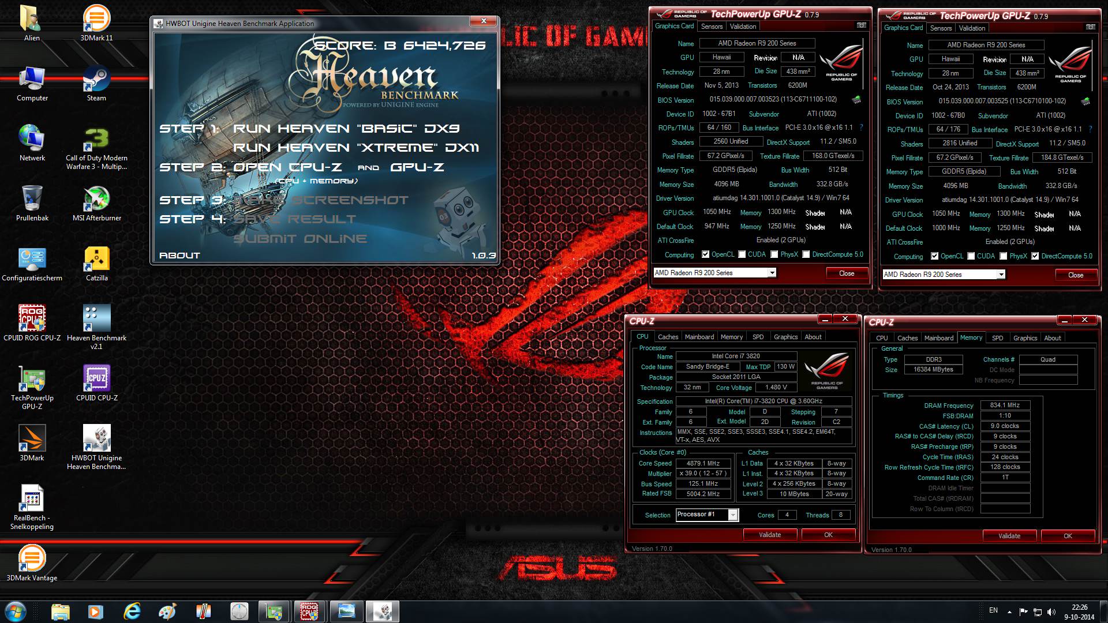Launch the Steam desktop shortcut

96,84
